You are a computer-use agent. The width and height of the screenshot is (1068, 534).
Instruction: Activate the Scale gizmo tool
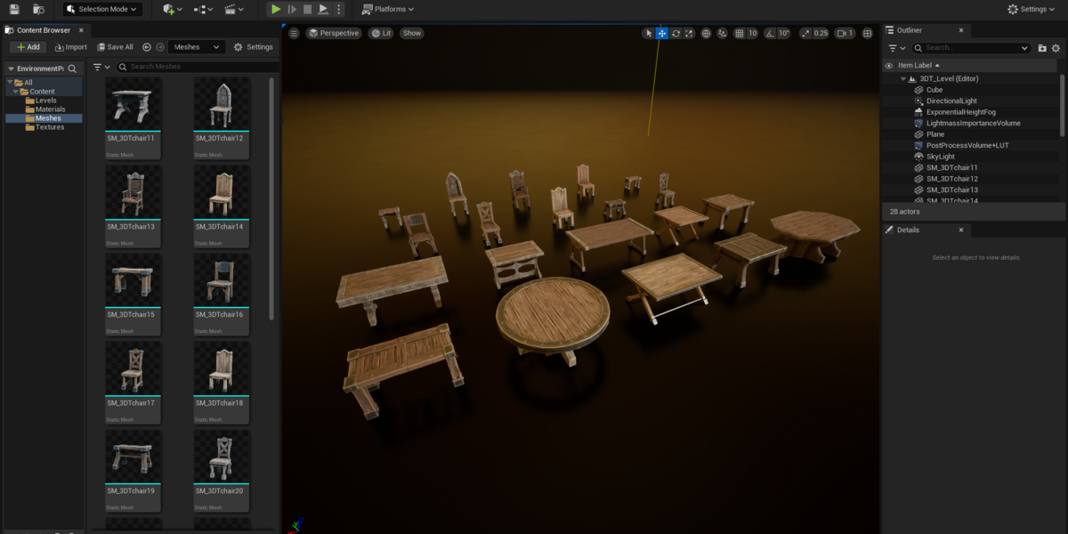(689, 33)
